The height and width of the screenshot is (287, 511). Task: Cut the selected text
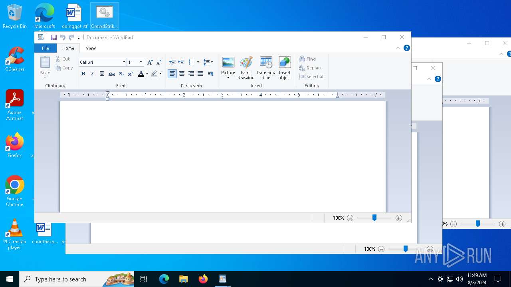point(63,59)
